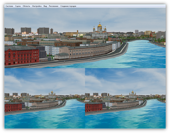The width and height of the screenshot is (170, 133).
Task: Click the cathedral in bottom-right viewport
Action: (132, 95)
